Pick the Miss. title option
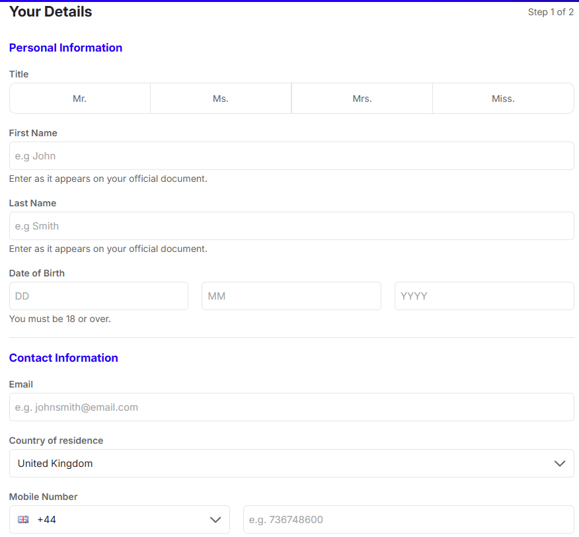579x537 pixels. click(x=503, y=99)
